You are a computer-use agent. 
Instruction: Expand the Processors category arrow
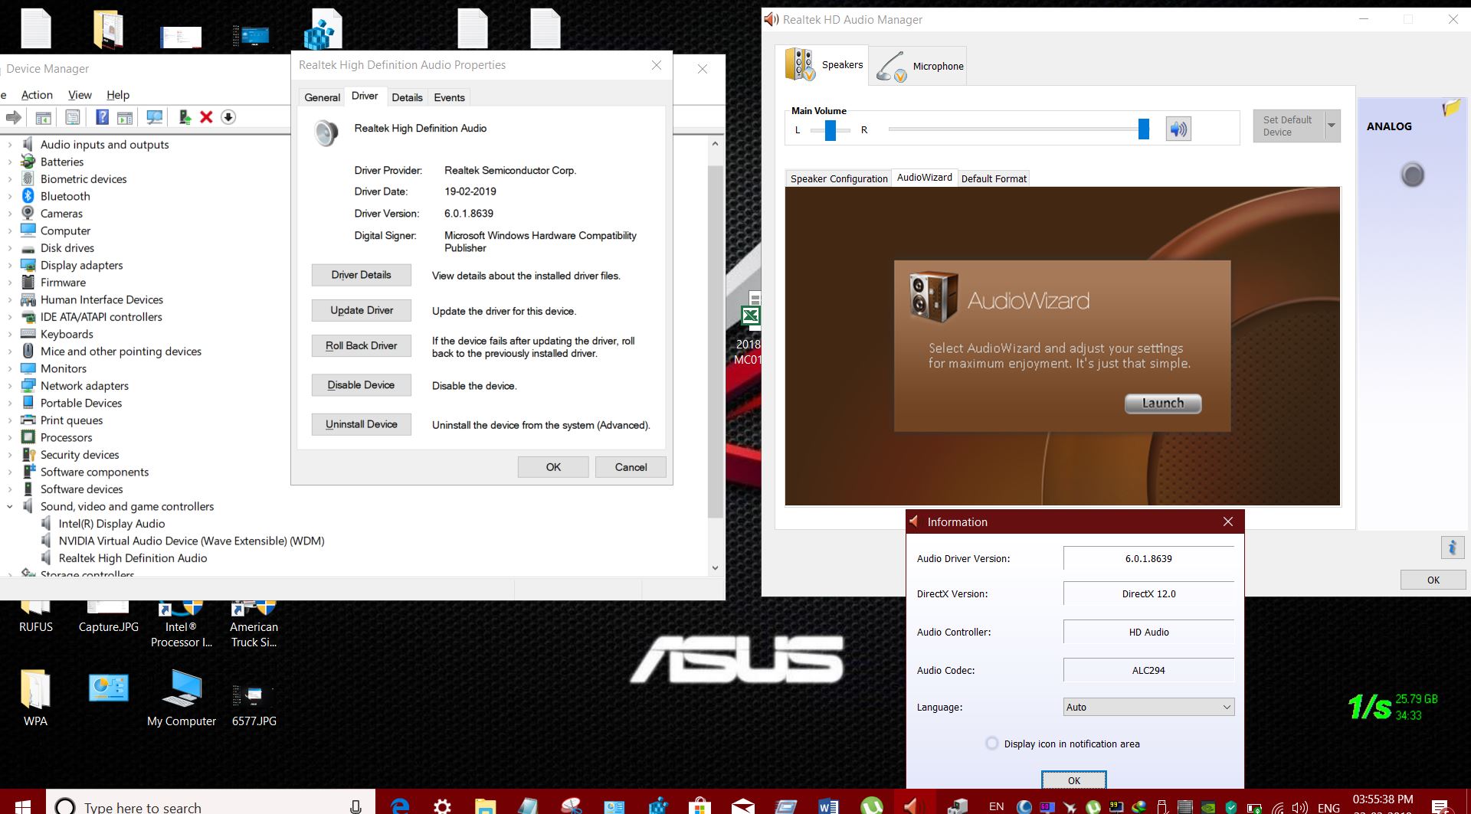point(10,437)
